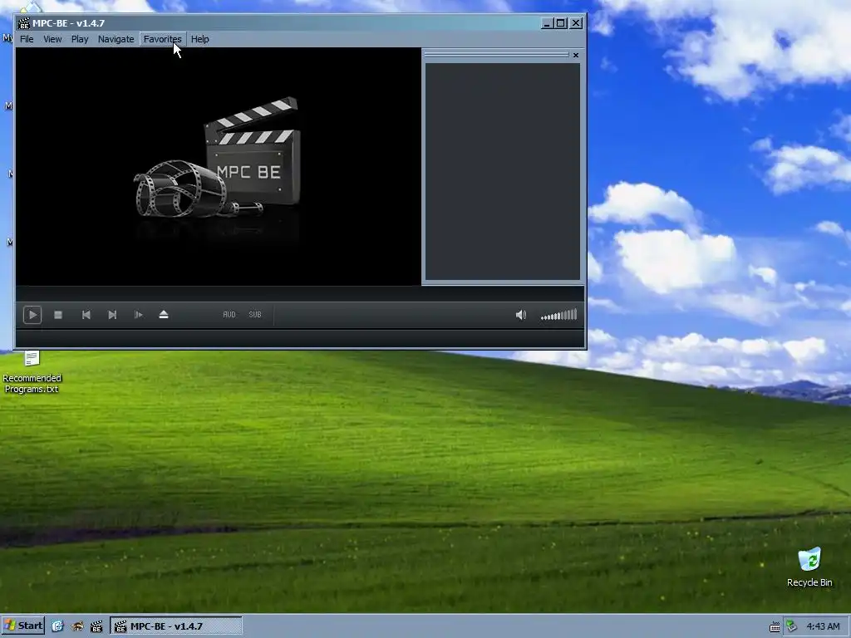The image size is (851, 638).
Task: Click the MPC-BE title bar app icon
Action: tap(24, 23)
